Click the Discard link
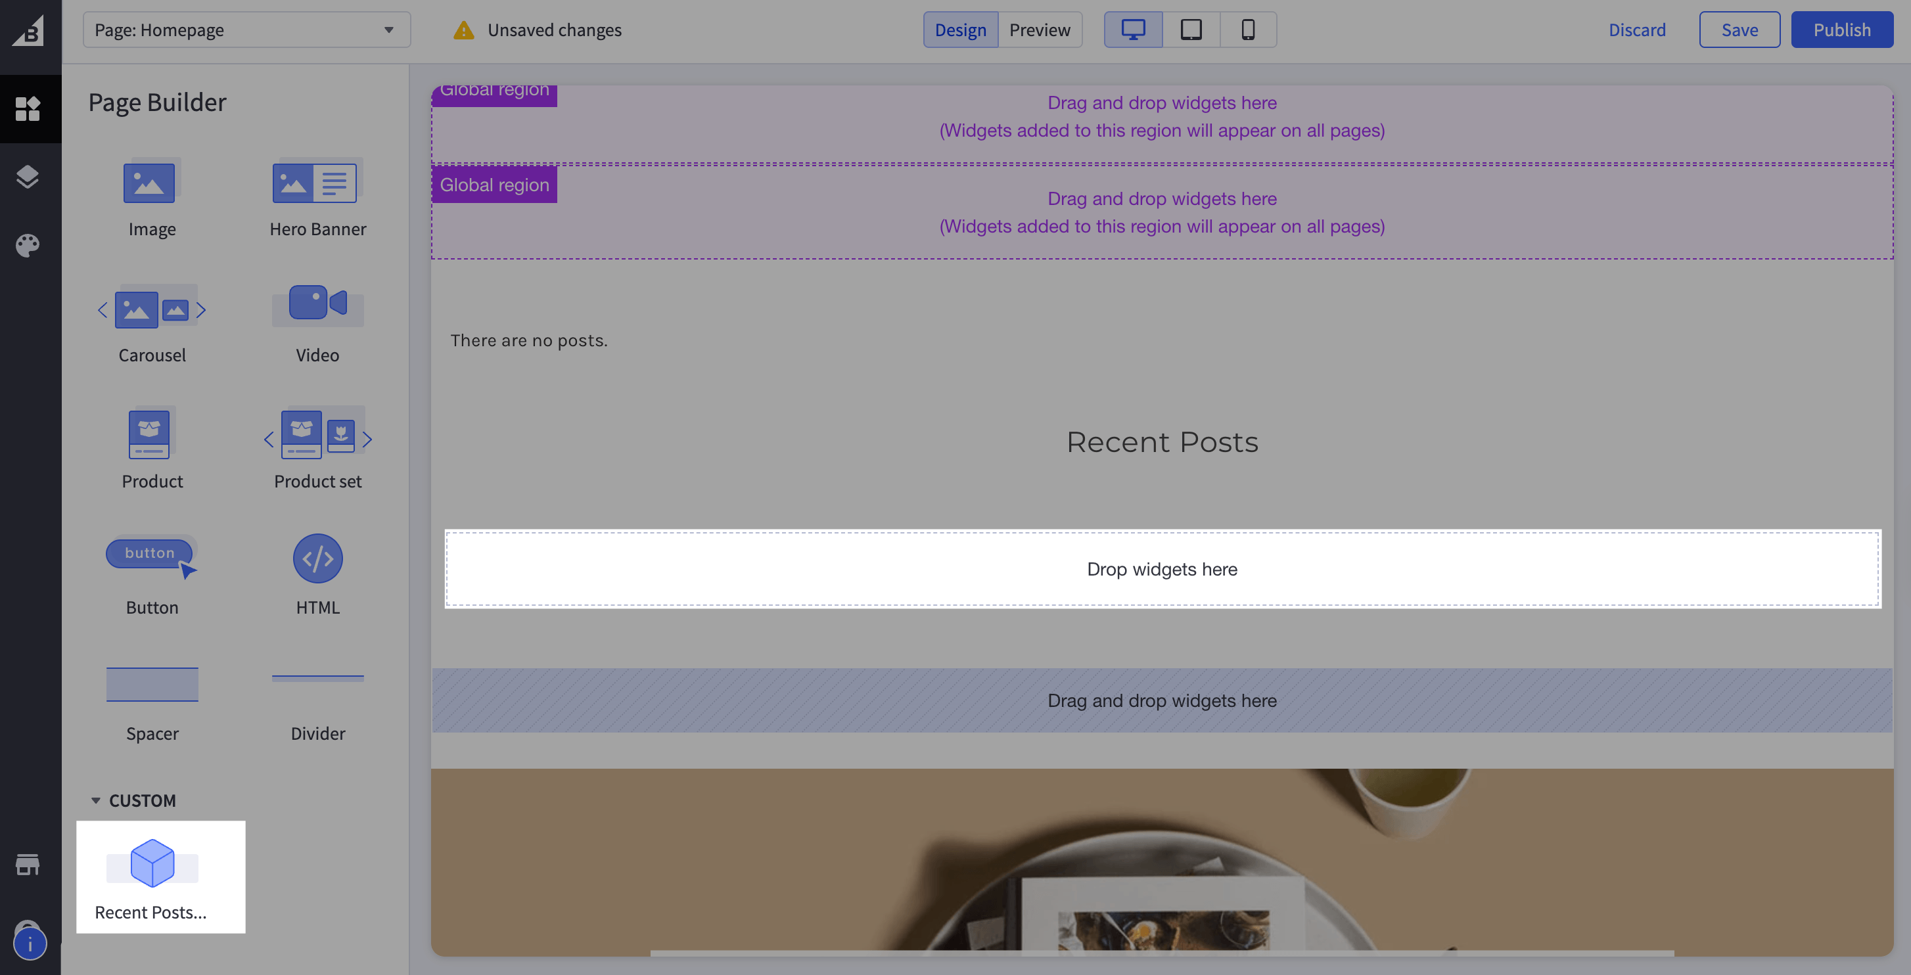Viewport: 1911px width, 975px height. 1636,30
